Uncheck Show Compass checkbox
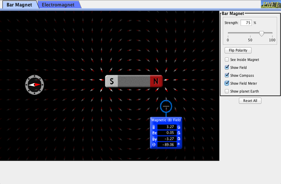 [227, 75]
